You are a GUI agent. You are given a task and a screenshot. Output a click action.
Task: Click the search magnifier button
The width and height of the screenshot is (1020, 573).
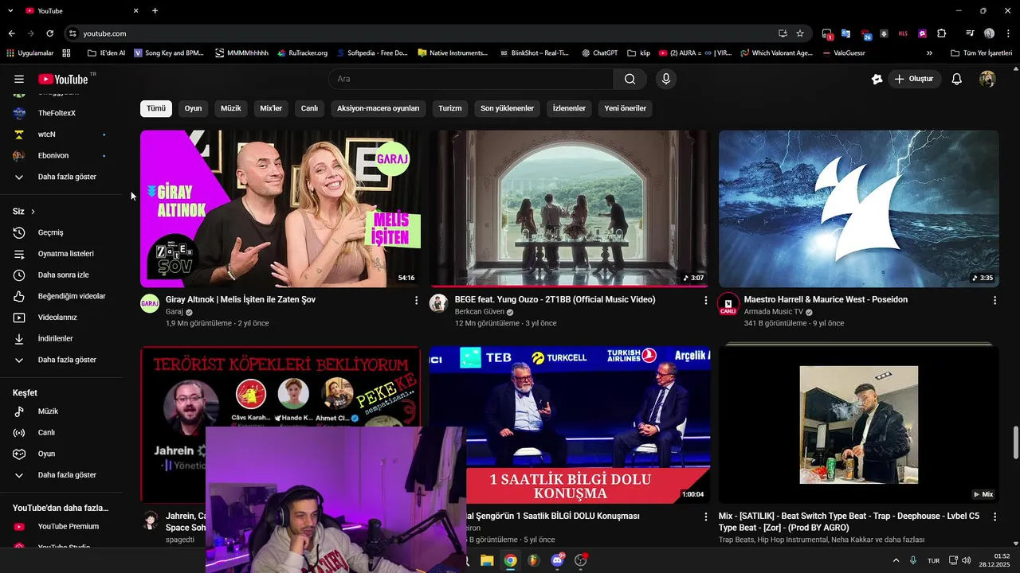630,79
